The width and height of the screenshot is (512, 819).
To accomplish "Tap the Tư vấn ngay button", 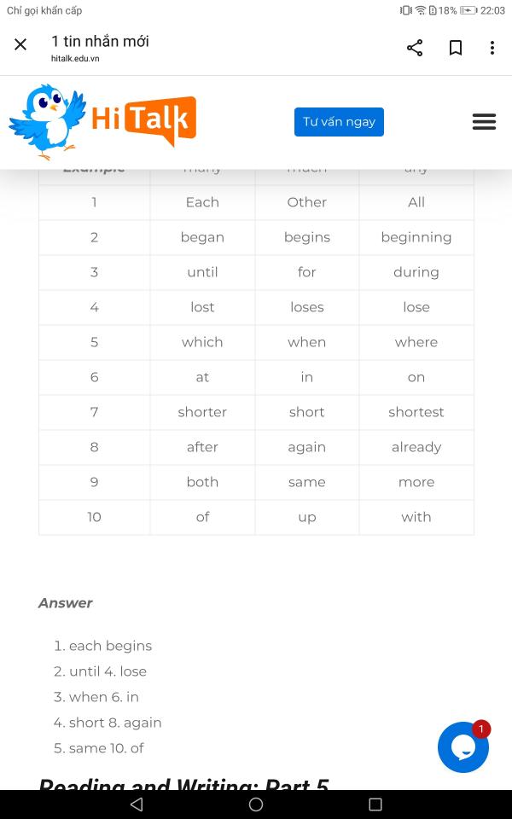I will (339, 122).
